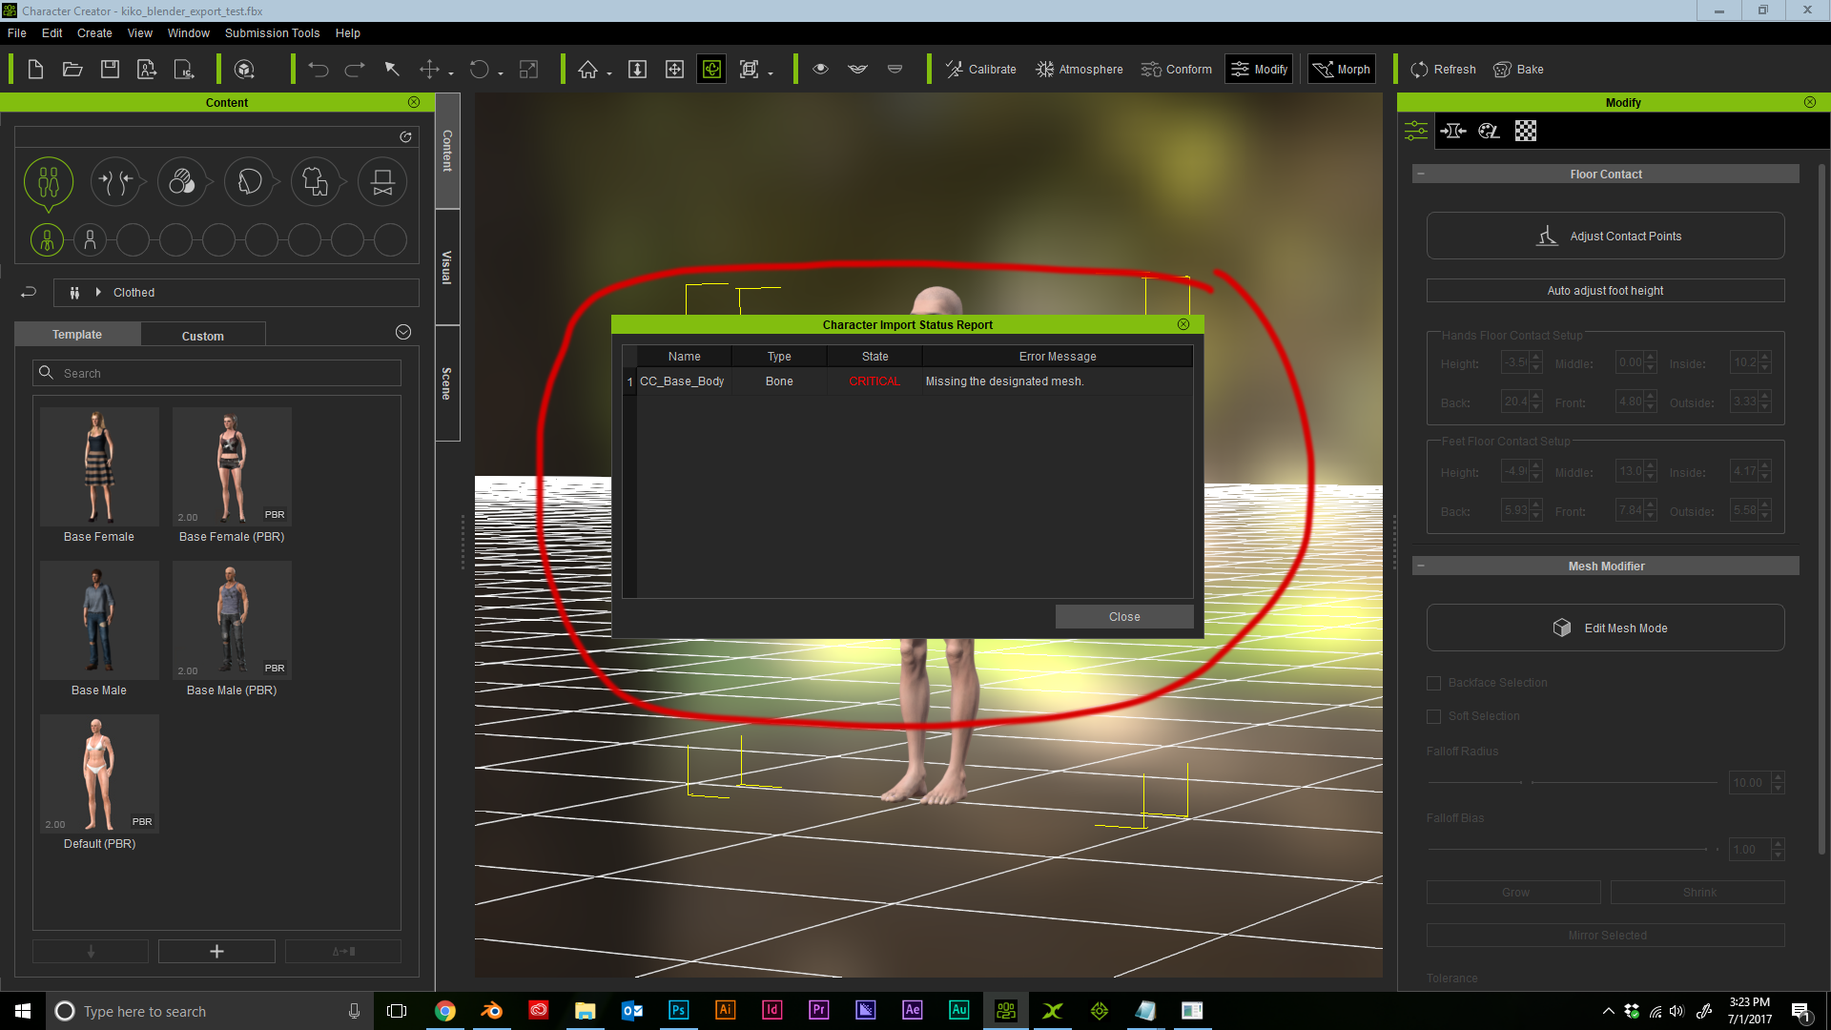Toggle the highlighted green viewport icon
The height and width of the screenshot is (1030, 1831).
[x=711, y=70]
